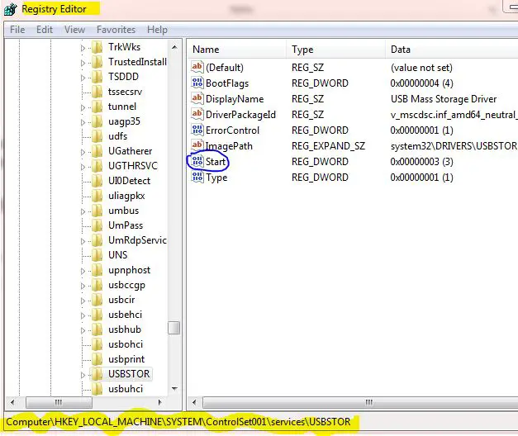Viewport: 518px width, 436px height.
Task: Click the Start DWORD value icon
Action: [197, 161]
